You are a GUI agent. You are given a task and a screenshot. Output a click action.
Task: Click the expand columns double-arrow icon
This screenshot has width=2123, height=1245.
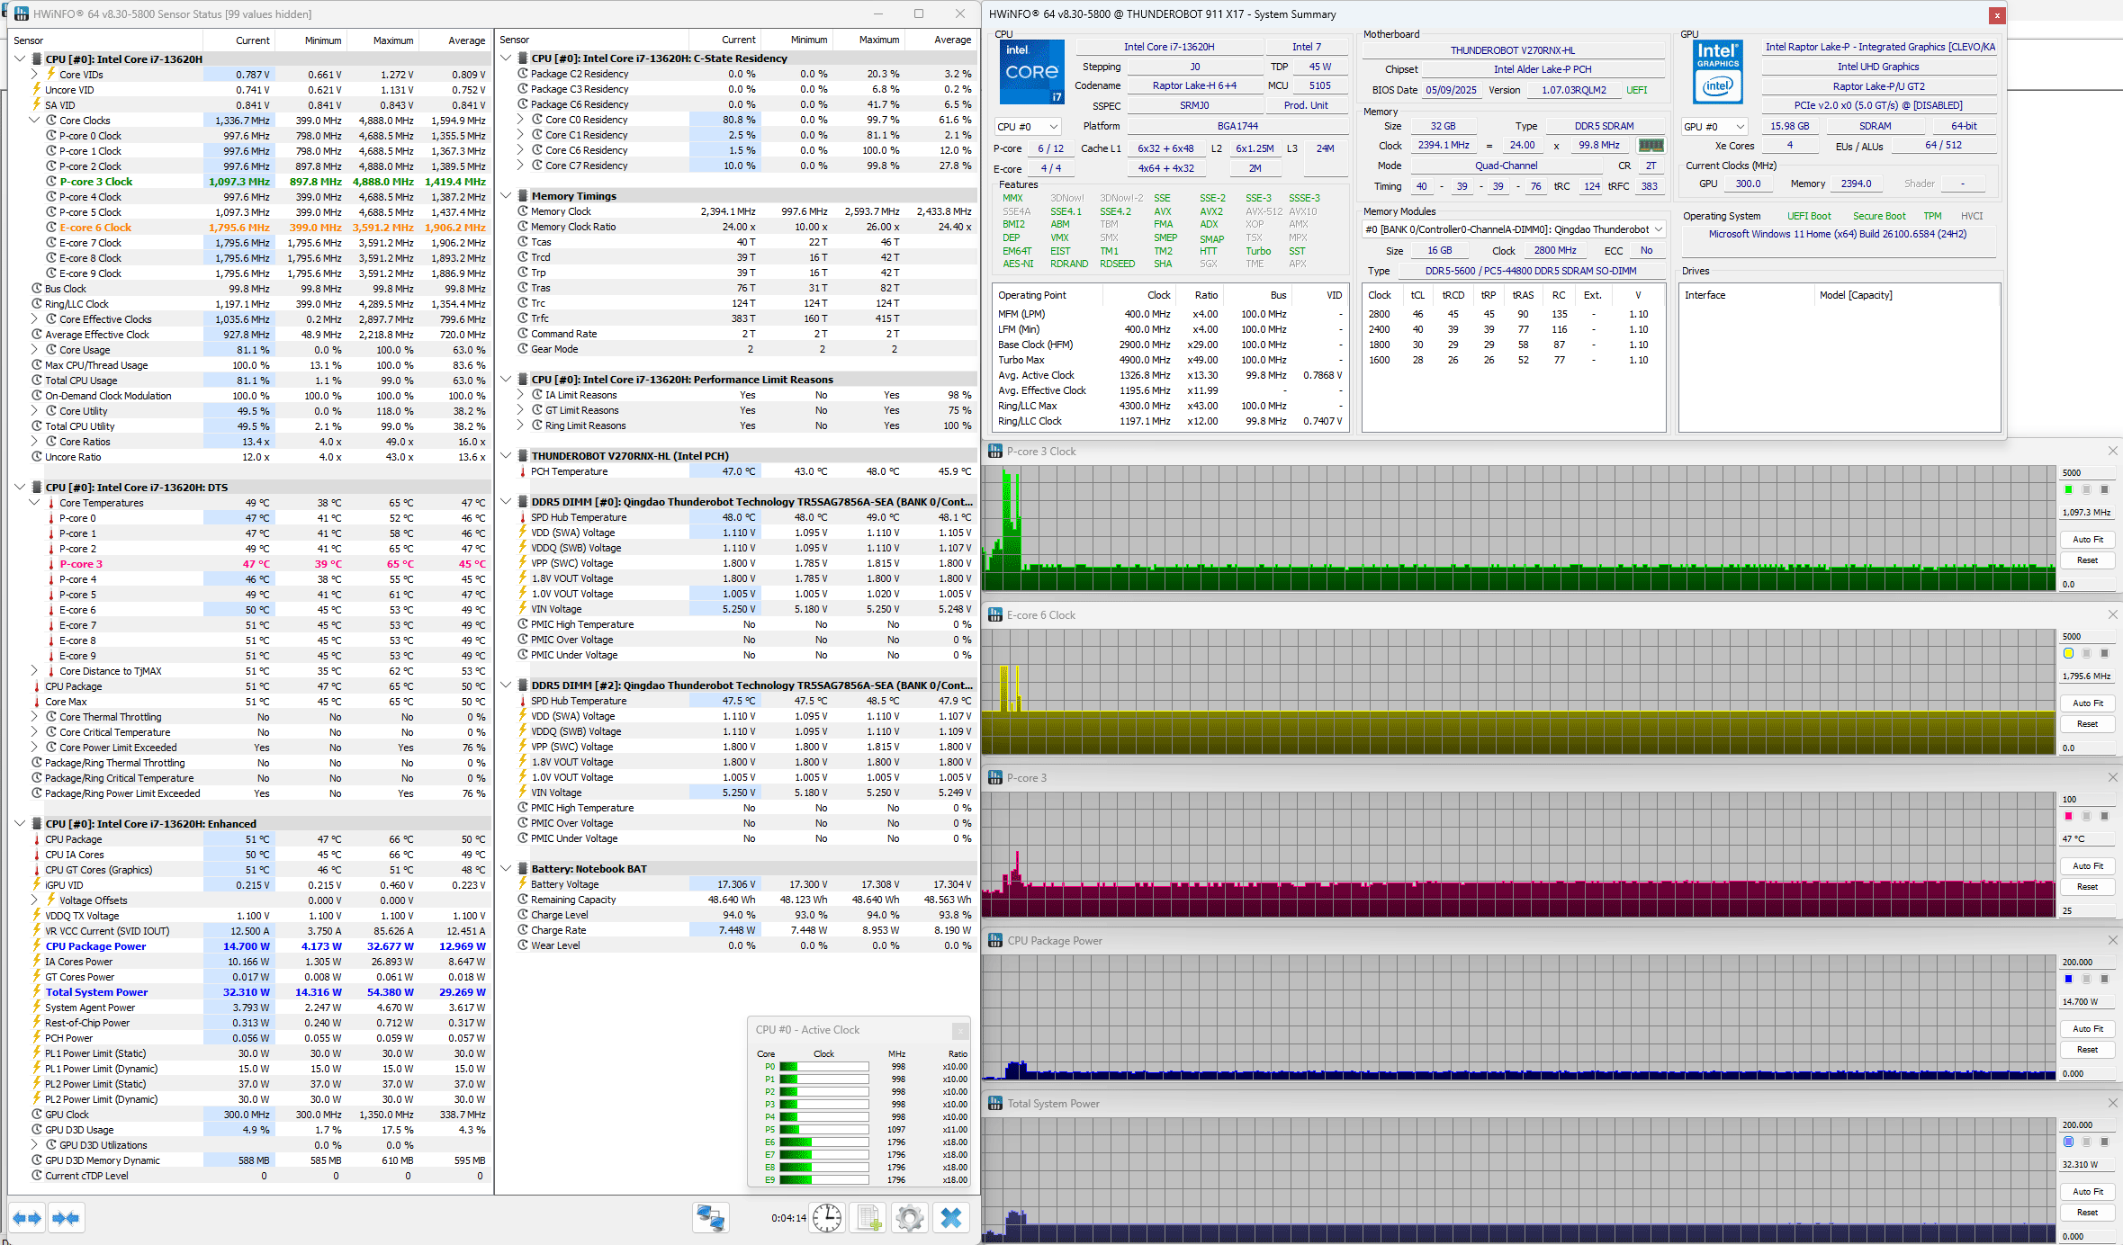[27, 1218]
